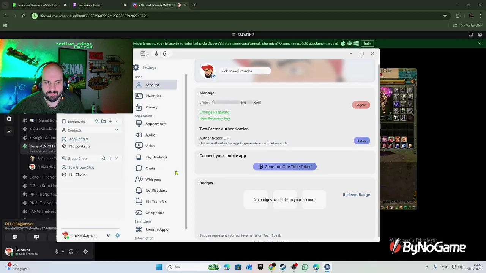Image resolution: width=486 pixels, height=273 pixels.
Task: Open AFK status dropdown in TeamSpeak
Action: pyautogui.click(x=144, y=54)
